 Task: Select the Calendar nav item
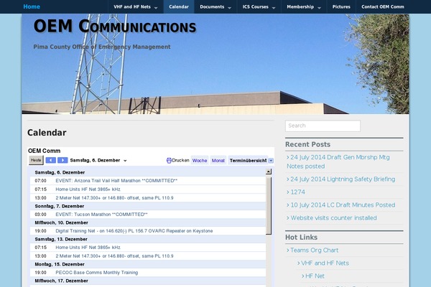(x=179, y=7)
